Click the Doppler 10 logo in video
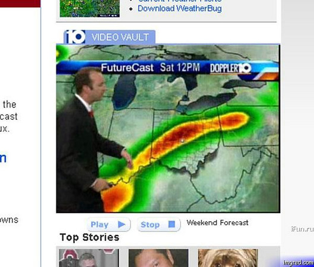This screenshot has height=267, width=314. [230, 68]
